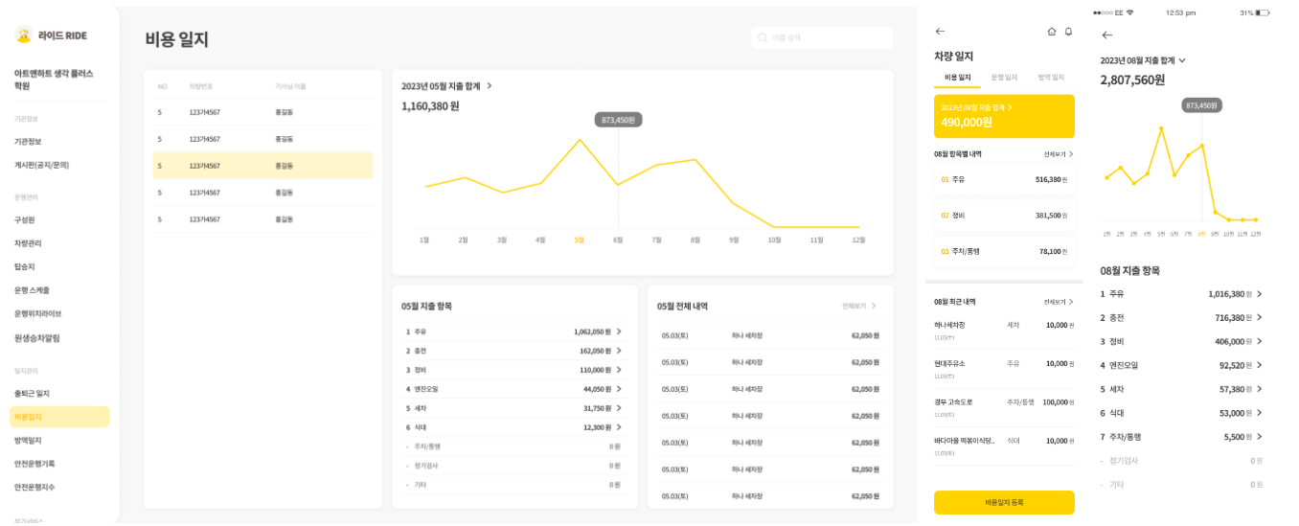
Task: Switch to the 방역 일지 tab
Action: [1051, 77]
